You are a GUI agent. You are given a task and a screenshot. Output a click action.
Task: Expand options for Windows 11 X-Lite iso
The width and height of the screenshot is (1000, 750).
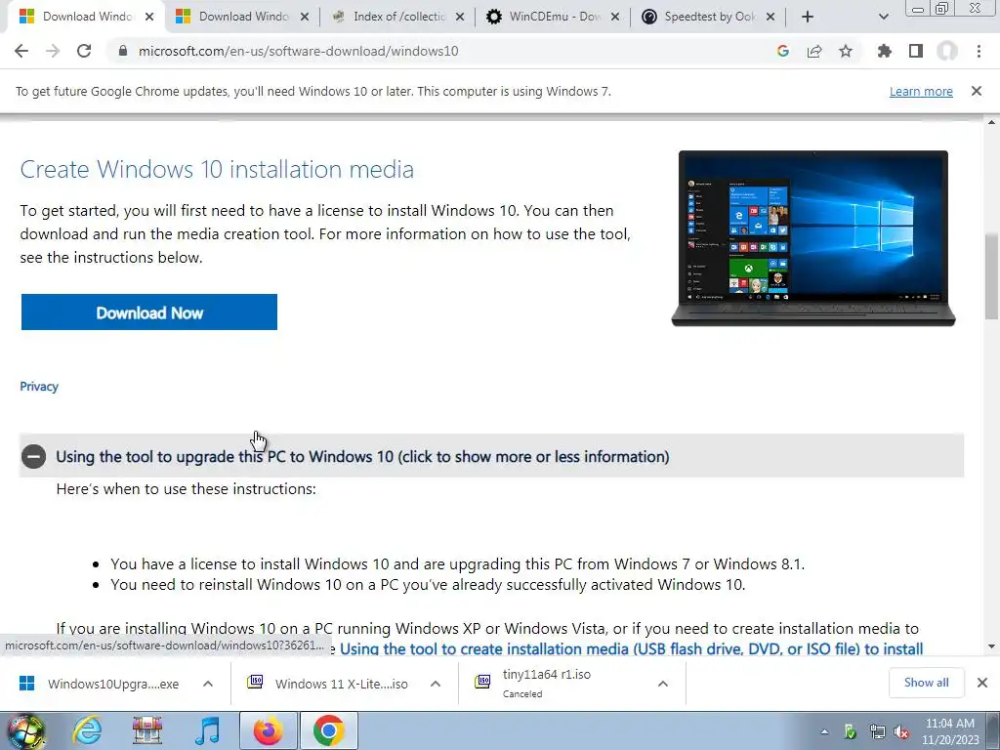(436, 684)
